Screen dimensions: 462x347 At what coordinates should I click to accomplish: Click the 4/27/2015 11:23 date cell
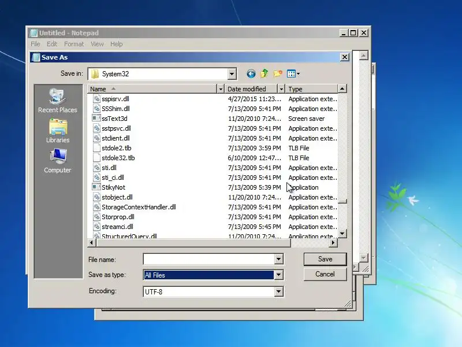point(254,99)
